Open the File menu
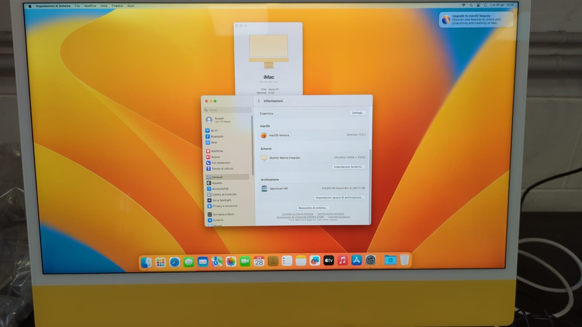The height and width of the screenshot is (327, 582). tap(77, 6)
